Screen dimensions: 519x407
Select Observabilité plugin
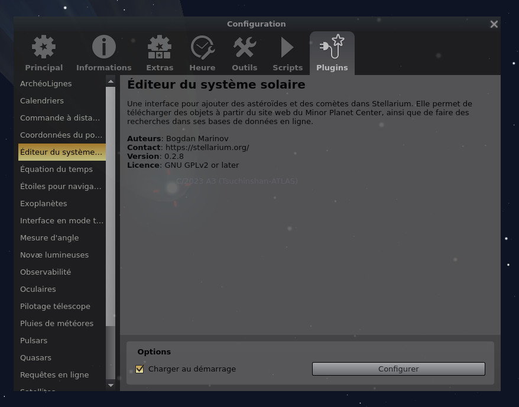pos(62,272)
